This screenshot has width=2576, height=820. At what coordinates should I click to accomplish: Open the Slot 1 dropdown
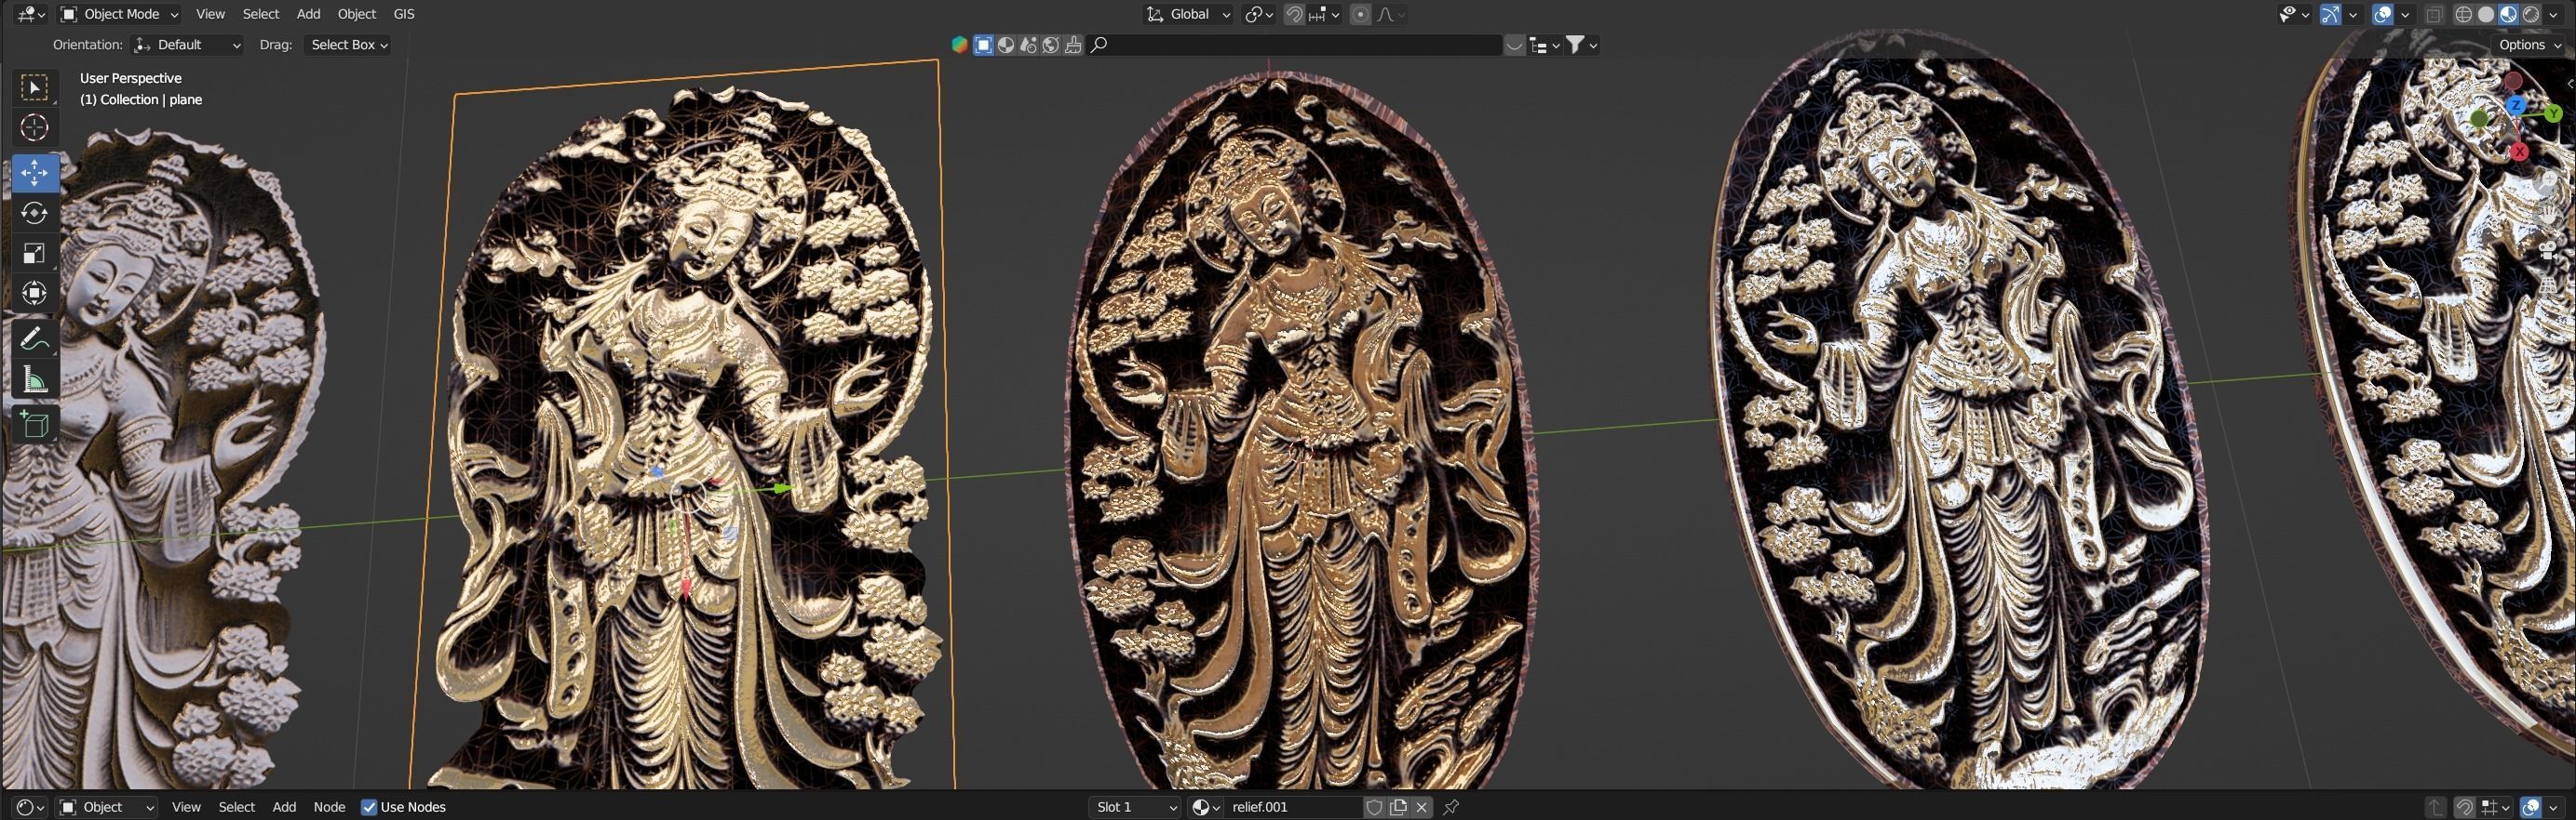1136,807
